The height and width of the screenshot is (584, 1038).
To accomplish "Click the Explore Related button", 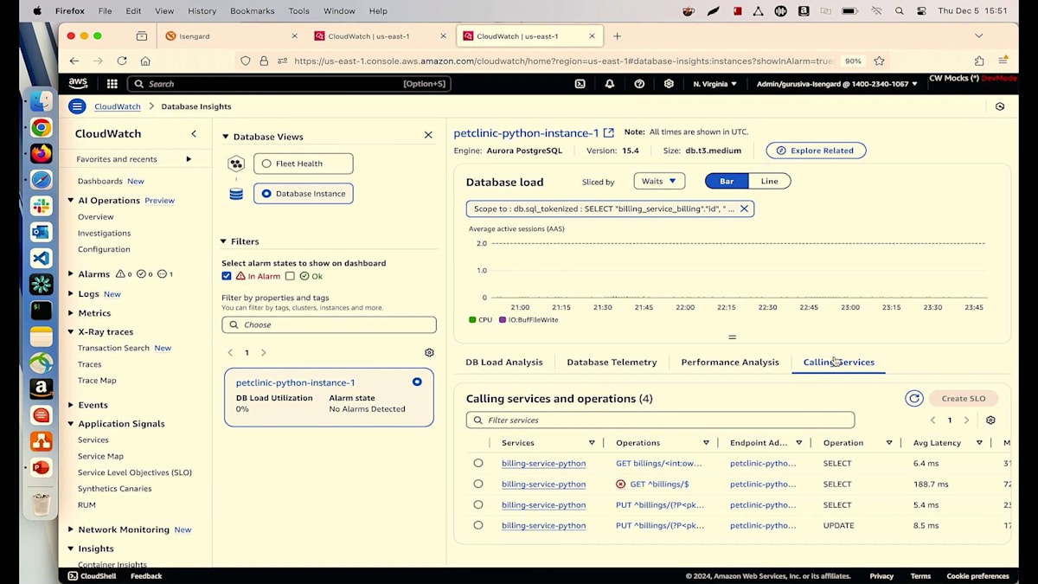I will point(816,151).
